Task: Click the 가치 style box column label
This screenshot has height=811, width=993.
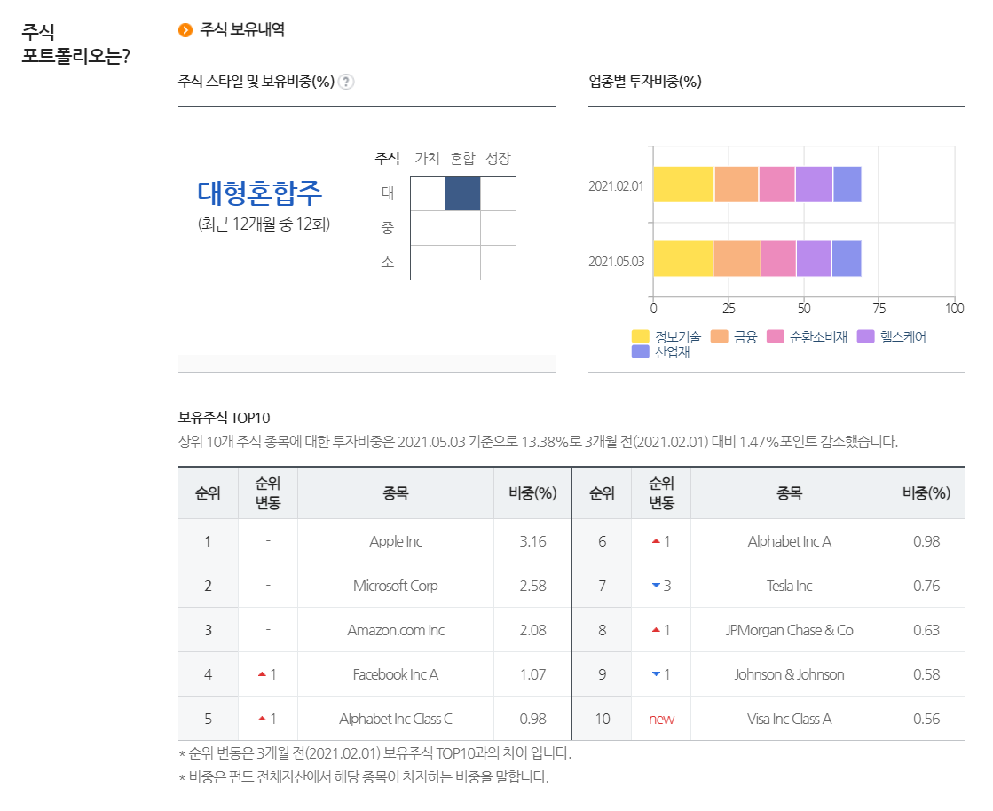Action: click(x=427, y=158)
